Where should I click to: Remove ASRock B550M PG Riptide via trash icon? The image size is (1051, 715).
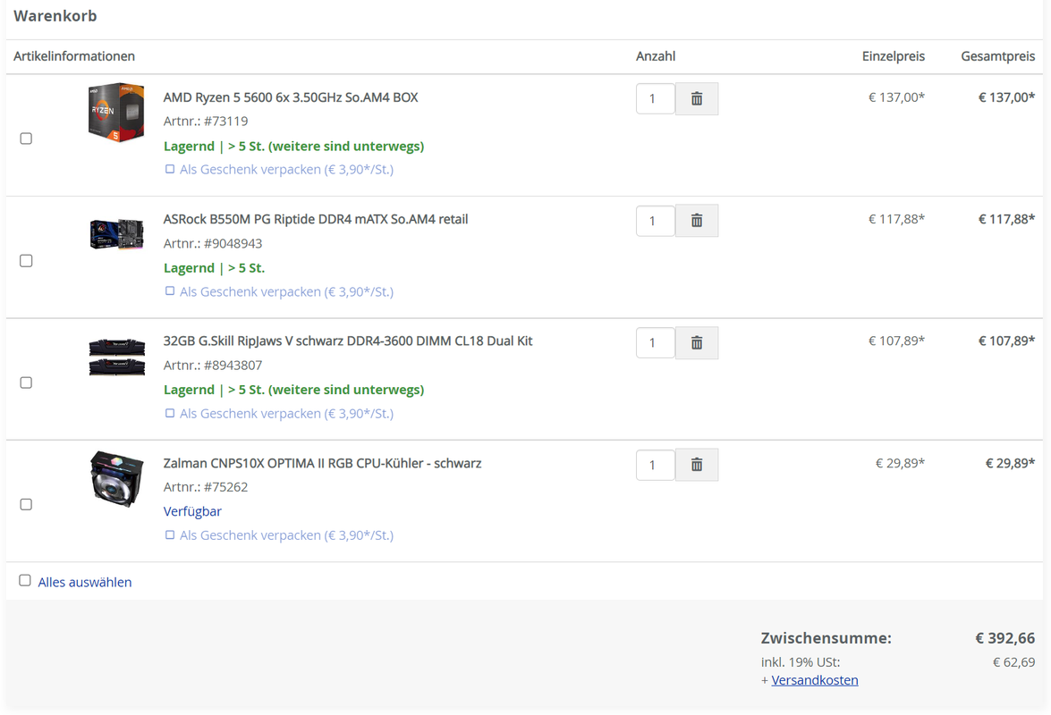(697, 221)
